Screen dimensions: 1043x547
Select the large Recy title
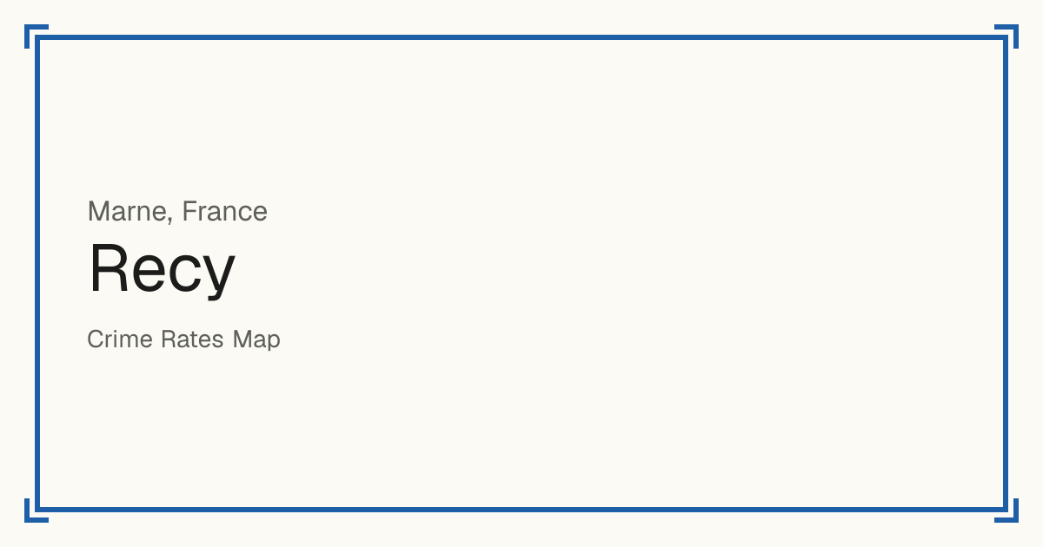pyautogui.click(x=162, y=270)
